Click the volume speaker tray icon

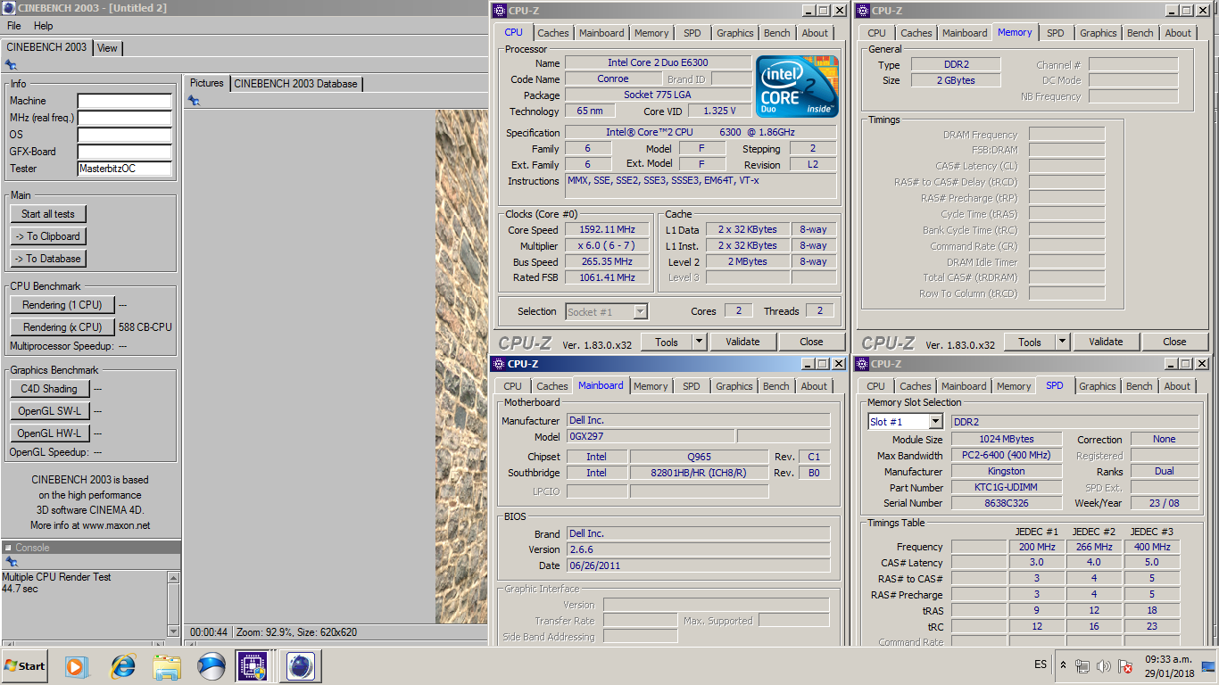(1104, 665)
